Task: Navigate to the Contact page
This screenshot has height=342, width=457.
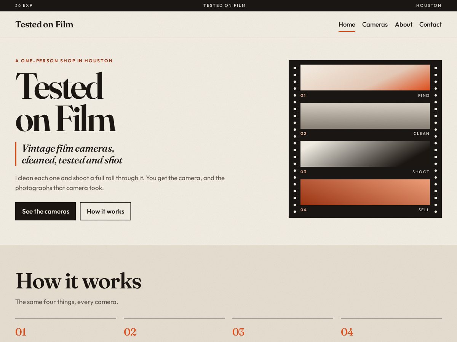Action: pos(430,25)
